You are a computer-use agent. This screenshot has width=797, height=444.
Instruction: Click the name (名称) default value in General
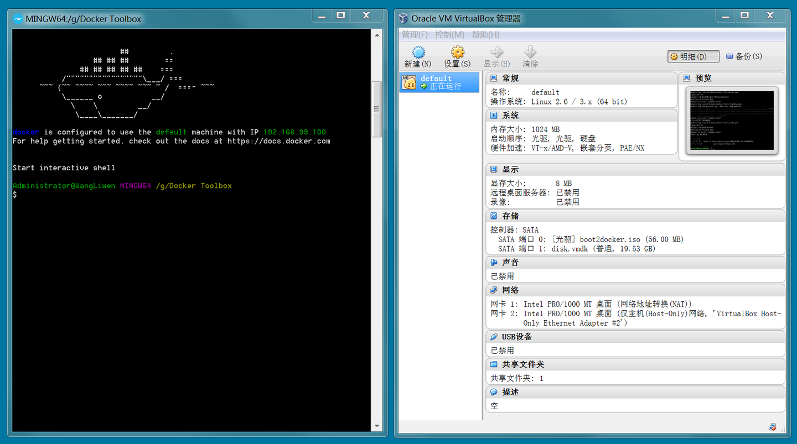point(545,92)
